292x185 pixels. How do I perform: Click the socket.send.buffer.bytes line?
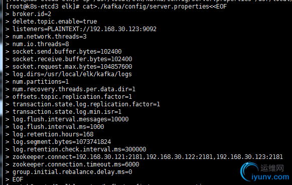[67, 52]
